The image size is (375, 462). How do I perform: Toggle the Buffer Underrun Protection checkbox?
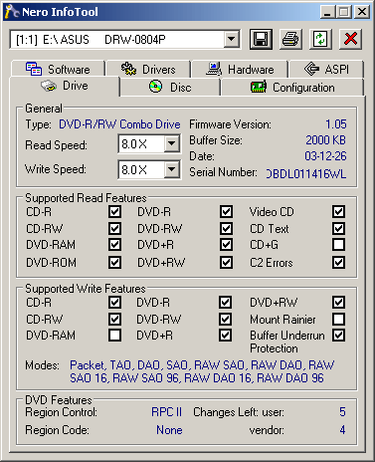[x=338, y=336]
